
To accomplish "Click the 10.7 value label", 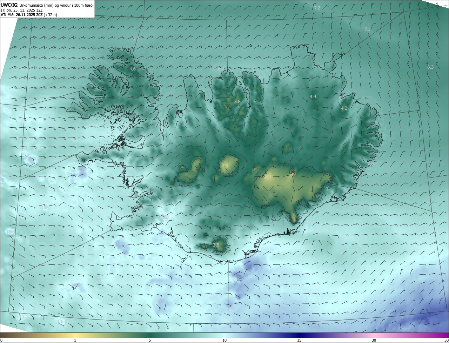I will tap(46, 208).
